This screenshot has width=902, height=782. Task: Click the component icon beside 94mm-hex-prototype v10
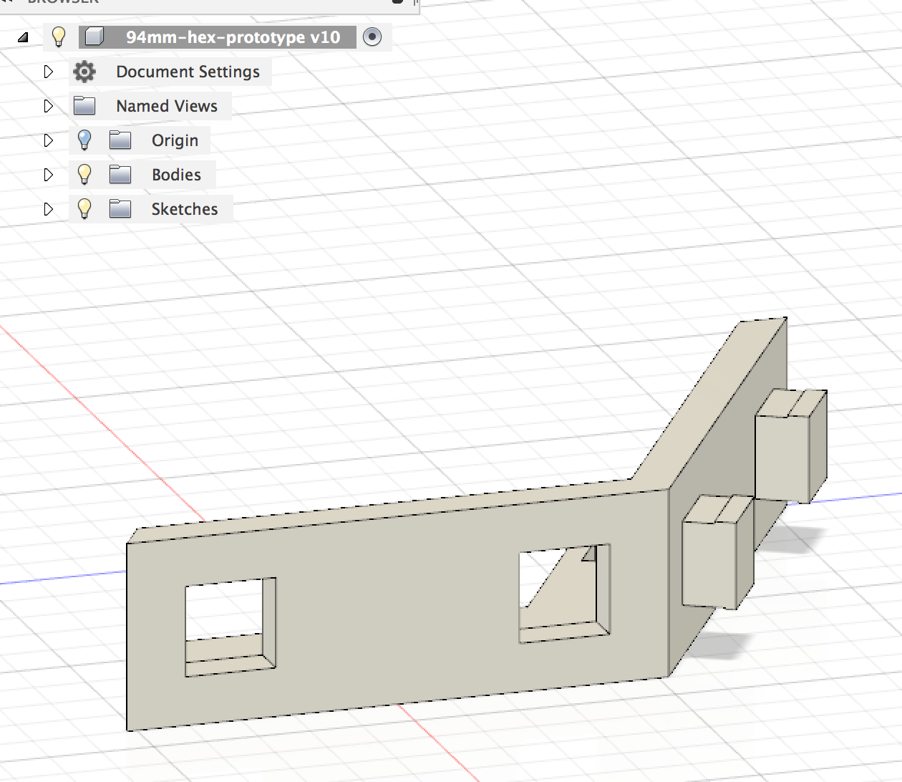click(95, 37)
